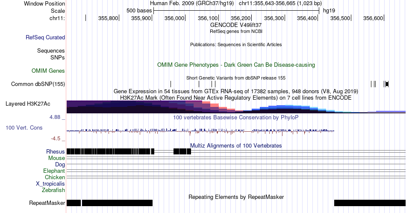The height and width of the screenshot is (213, 406).
Task: Click the Mouse alignment row label
Action: (56, 158)
